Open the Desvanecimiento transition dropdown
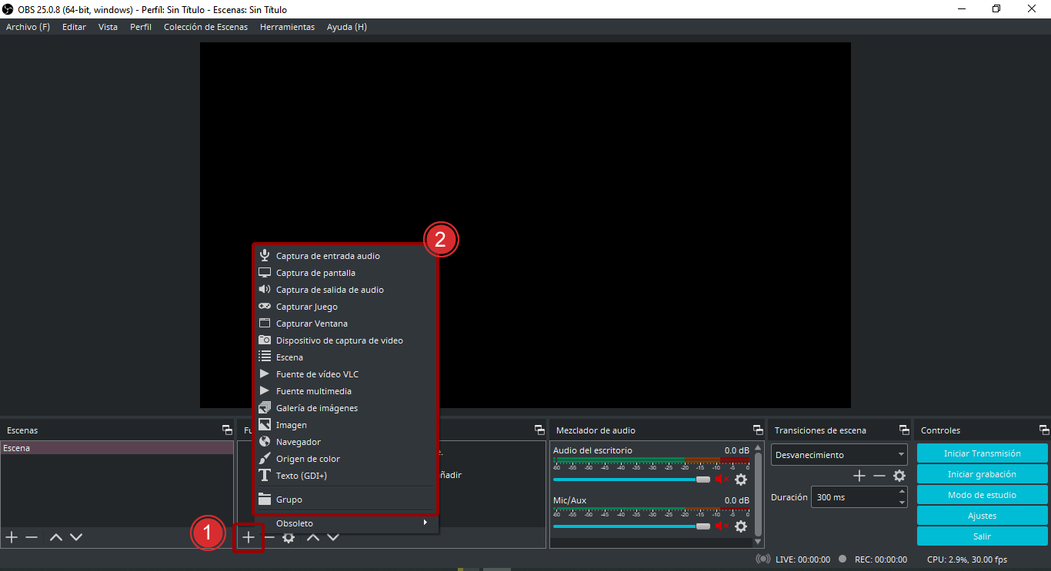1051x571 pixels. pyautogui.click(x=839, y=454)
